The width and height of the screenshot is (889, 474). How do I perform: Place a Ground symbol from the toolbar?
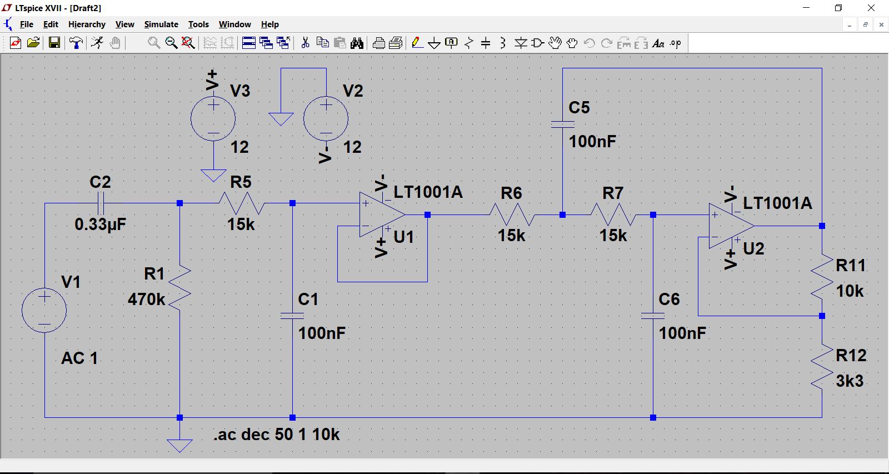click(x=434, y=43)
